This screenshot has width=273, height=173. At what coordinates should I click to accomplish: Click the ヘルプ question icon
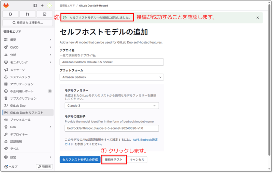[6, 167]
